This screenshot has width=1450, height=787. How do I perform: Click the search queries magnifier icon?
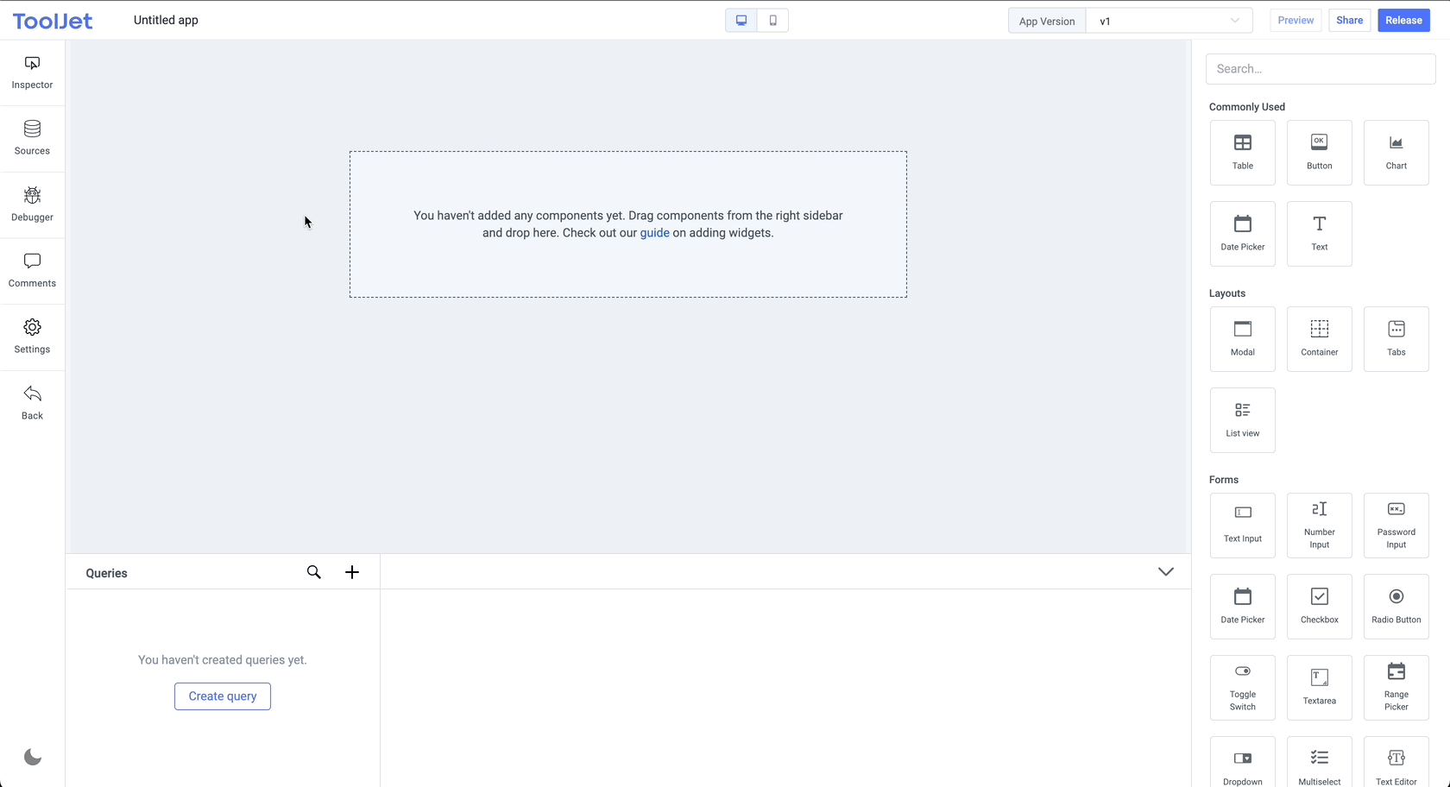click(314, 572)
